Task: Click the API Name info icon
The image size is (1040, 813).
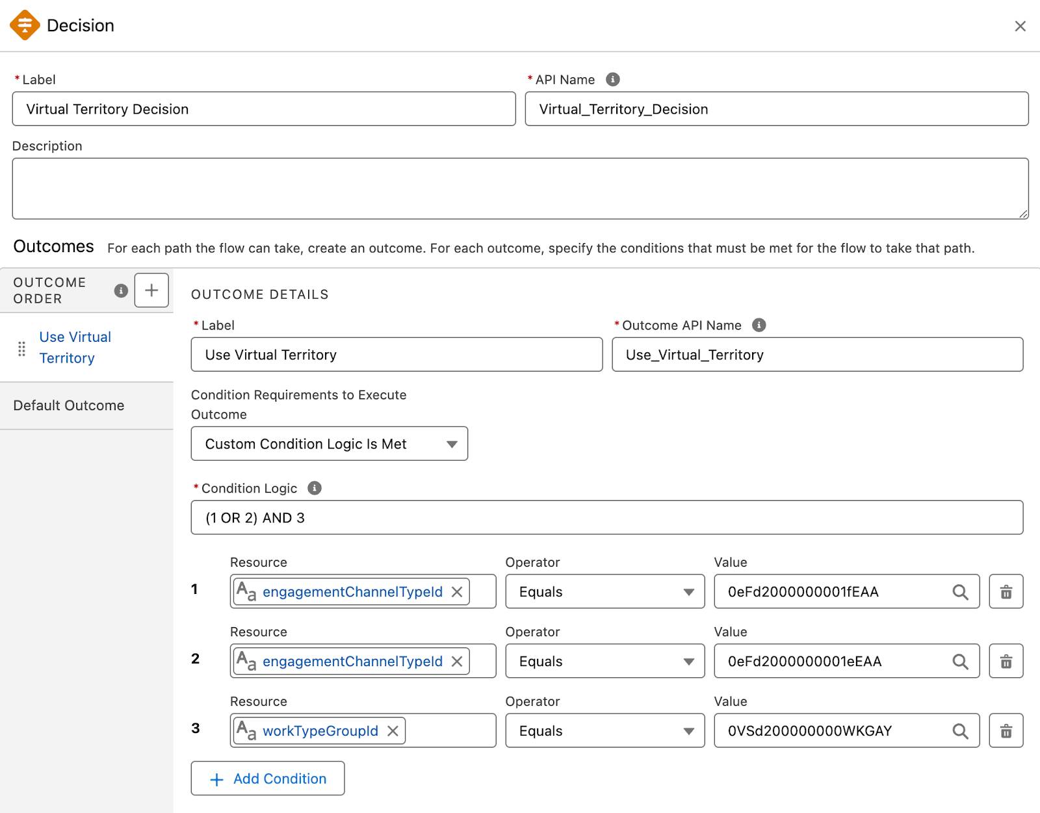Action: (612, 79)
